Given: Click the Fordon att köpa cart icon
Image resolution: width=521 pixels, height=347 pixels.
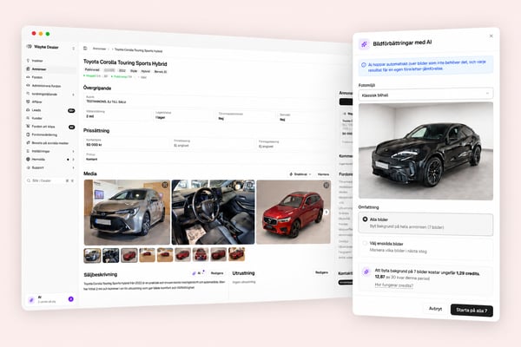Looking at the screenshot, I should (x=28, y=126).
